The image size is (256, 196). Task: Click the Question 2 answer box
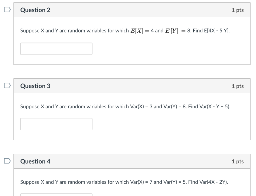[x=56, y=49]
